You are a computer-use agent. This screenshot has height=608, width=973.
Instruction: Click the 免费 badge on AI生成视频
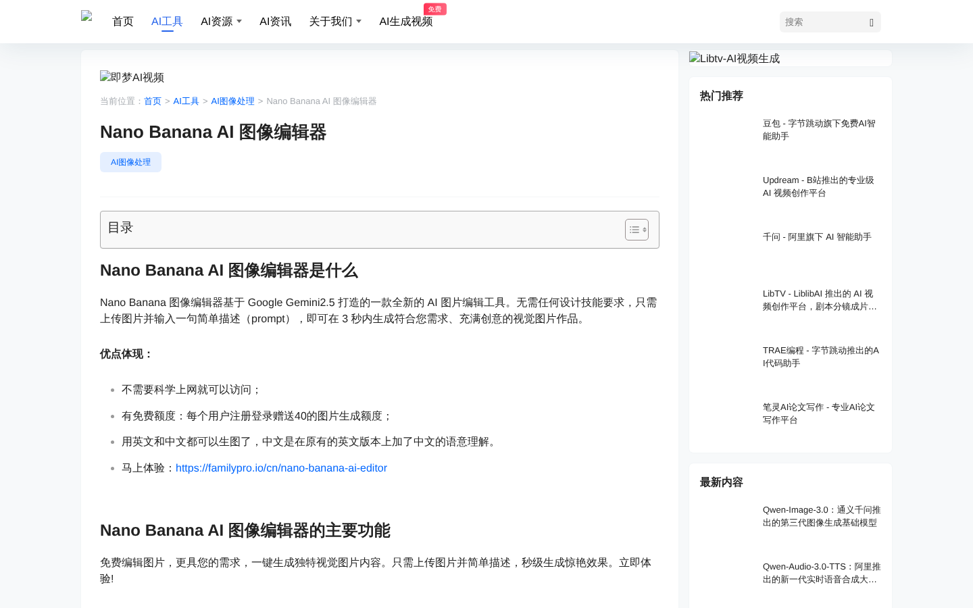pos(435,9)
